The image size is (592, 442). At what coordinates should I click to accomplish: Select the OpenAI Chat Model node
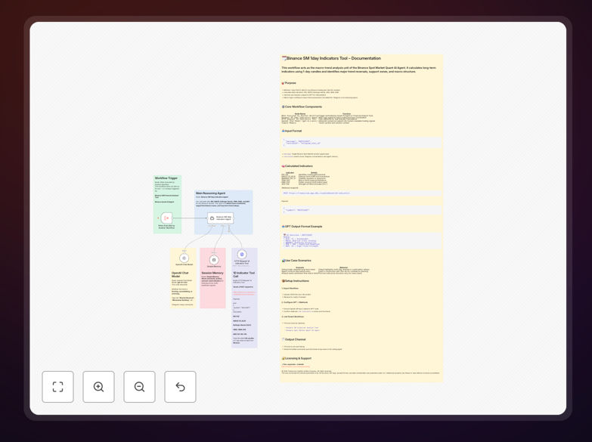click(x=184, y=258)
